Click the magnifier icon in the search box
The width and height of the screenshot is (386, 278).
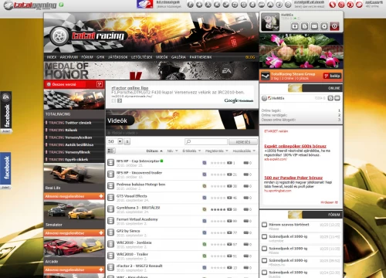(188, 141)
